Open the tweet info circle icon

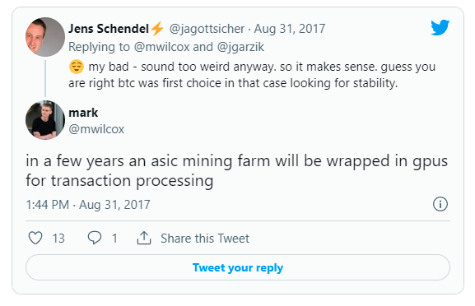pyautogui.click(x=440, y=204)
